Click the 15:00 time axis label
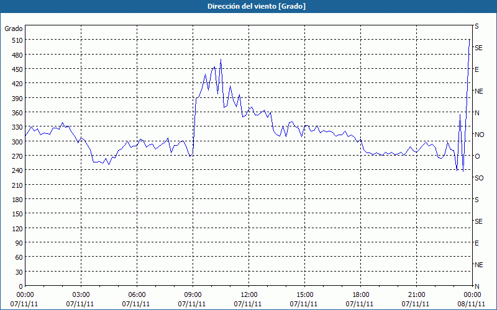The height and width of the screenshot is (310, 497). (x=304, y=295)
